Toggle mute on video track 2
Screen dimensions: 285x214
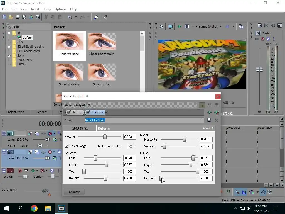tap(60, 152)
